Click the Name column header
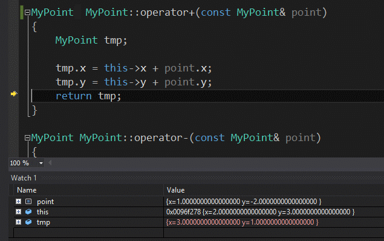The width and height of the screenshot is (384, 241). tap(27, 190)
